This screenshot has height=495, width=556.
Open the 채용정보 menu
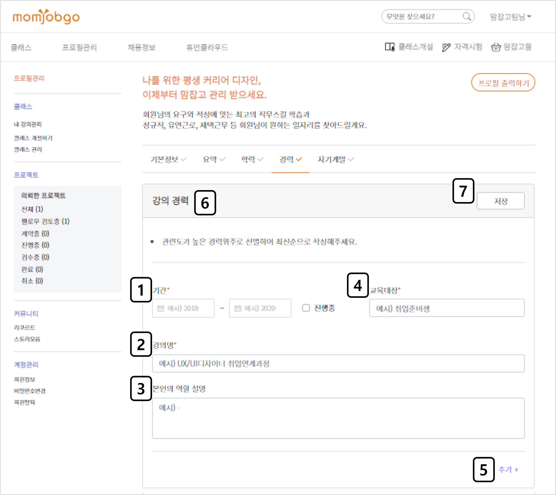click(x=142, y=47)
